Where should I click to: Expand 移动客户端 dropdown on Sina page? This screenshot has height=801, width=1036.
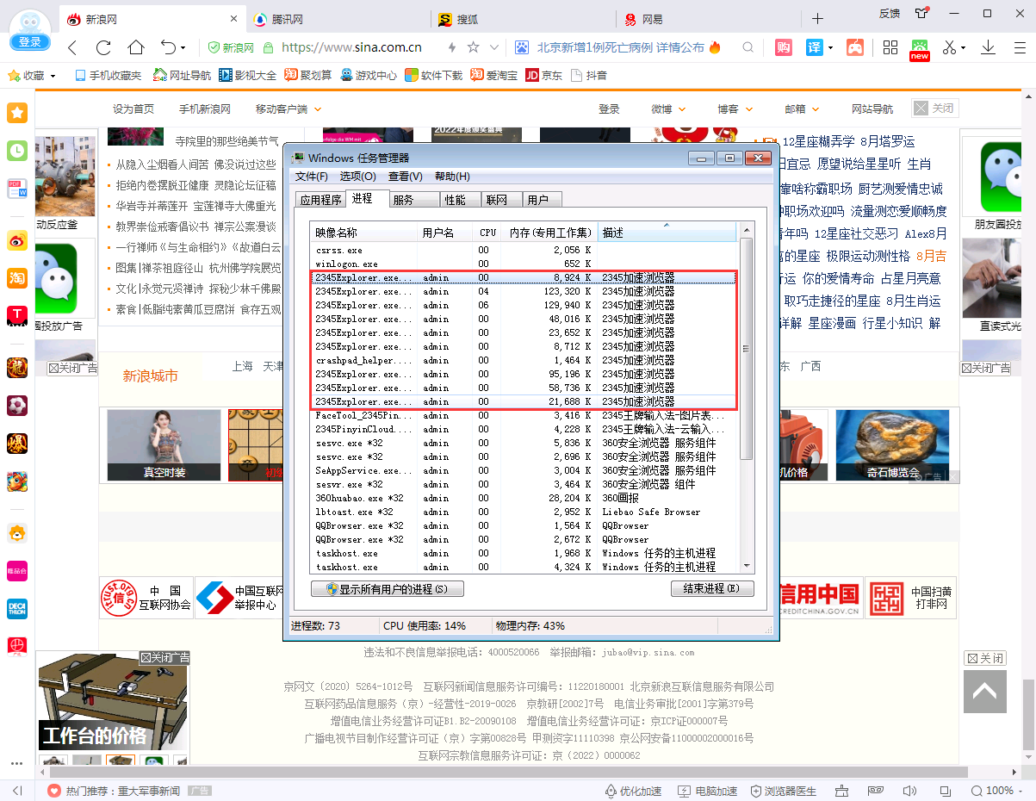[x=288, y=109]
